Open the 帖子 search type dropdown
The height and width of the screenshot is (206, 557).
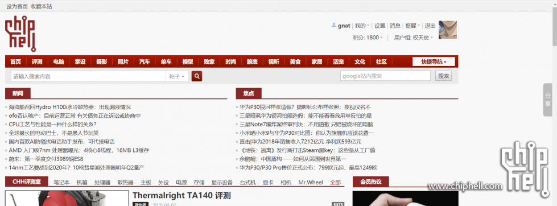click(x=177, y=76)
